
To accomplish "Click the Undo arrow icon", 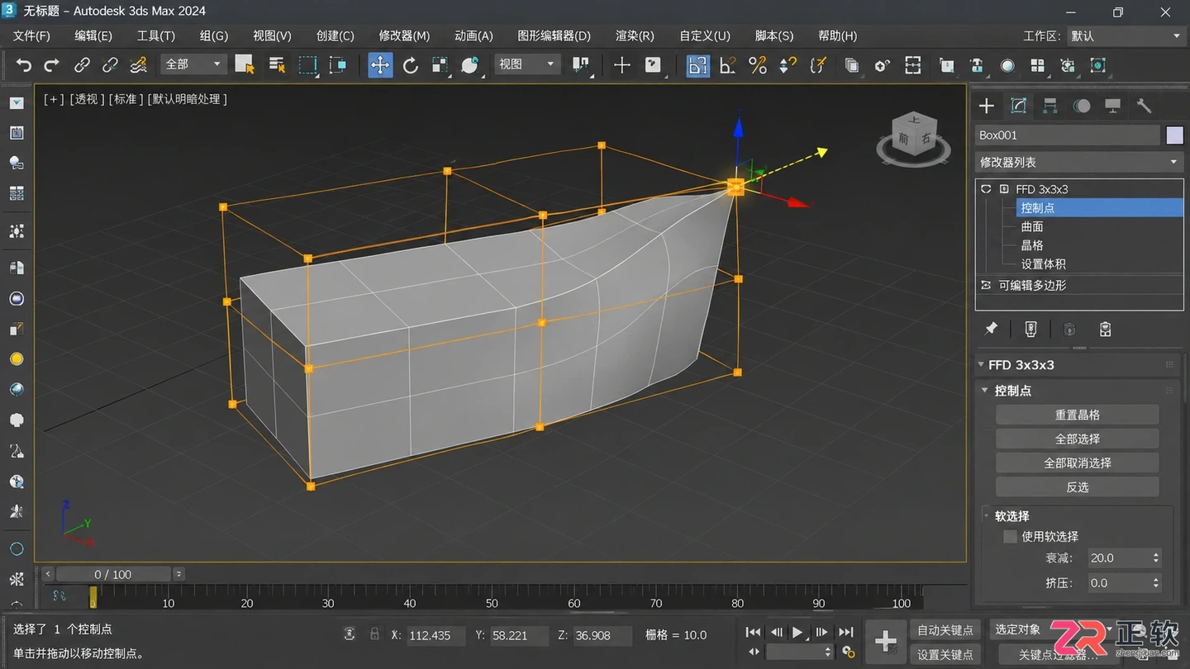I will pos(24,64).
